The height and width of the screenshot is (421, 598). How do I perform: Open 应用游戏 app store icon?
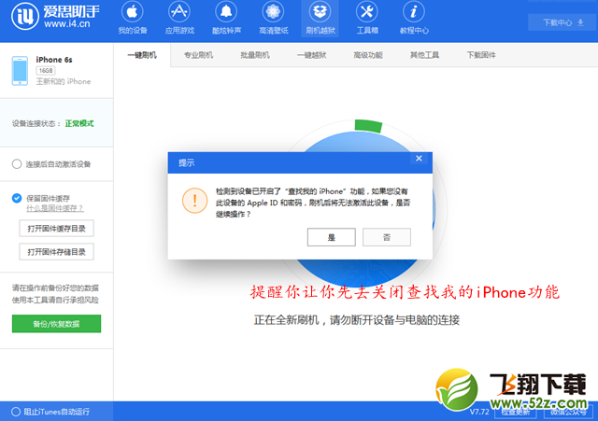point(179,12)
